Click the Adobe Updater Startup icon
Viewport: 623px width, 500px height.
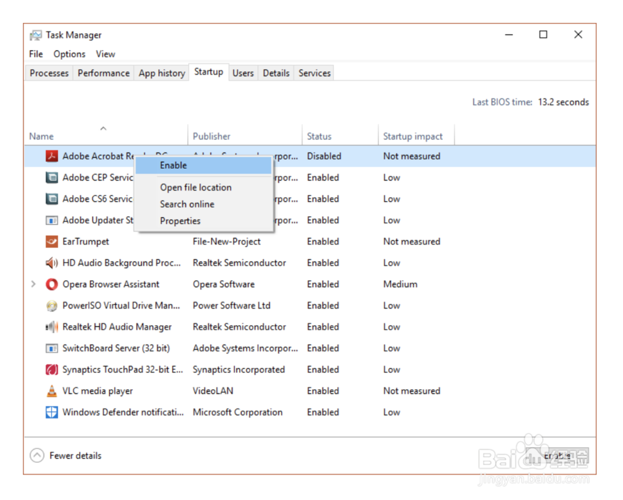(x=52, y=220)
